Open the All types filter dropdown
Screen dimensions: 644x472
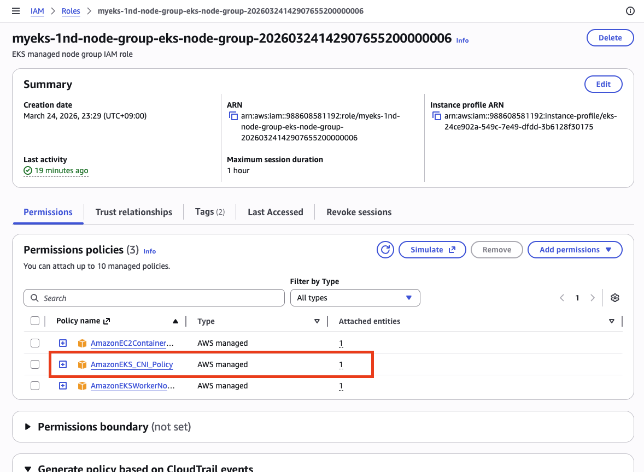pos(355,297)
